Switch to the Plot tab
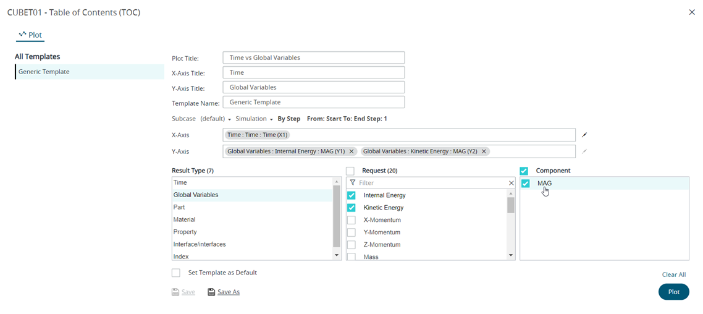Image resolution: width=703 pixels, height=314 pixels. pos(30,35)
